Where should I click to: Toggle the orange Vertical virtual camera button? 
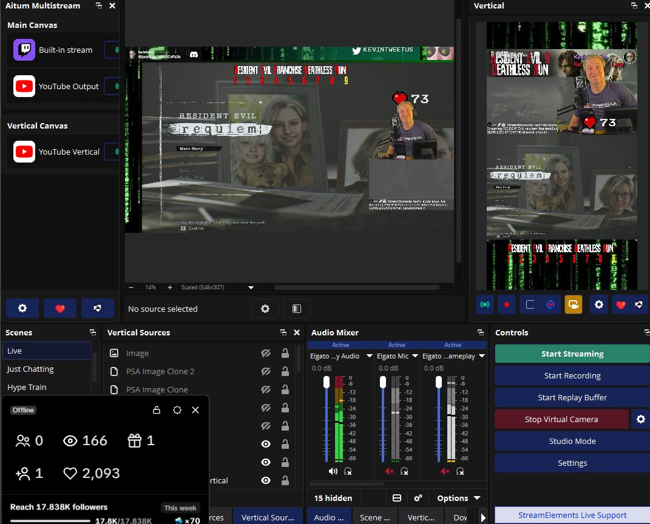click(x=574, y=304)
